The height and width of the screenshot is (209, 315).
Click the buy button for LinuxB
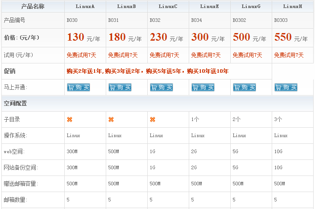click(x=120, y=87)
